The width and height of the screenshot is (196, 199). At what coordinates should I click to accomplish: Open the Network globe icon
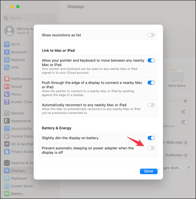click(7, 60)
